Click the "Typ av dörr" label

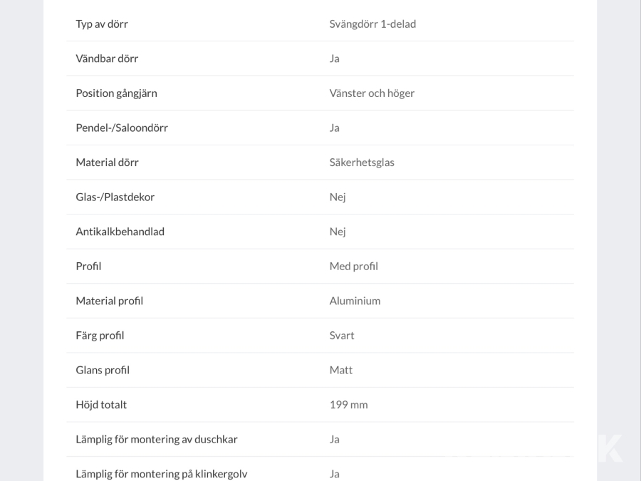tap(102, 24)
